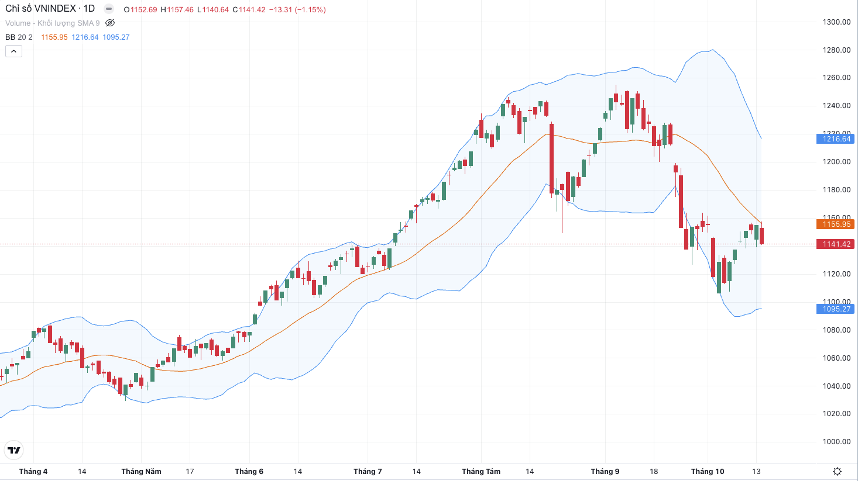The height and width of the screenshot is (481, 858).
Task: Click the −13.31 (−1.15%) change value
Action: click(x=297, y=10)
